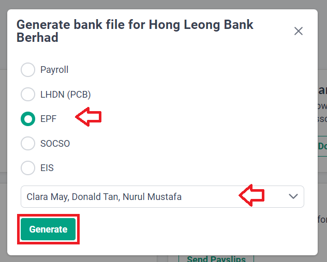Open the employee selection dropdown field

pyautogui.click(x=155, y=197)
